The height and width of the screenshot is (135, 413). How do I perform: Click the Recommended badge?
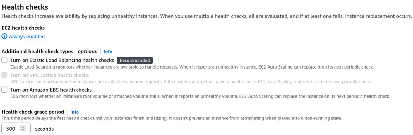tap(135, 60)
